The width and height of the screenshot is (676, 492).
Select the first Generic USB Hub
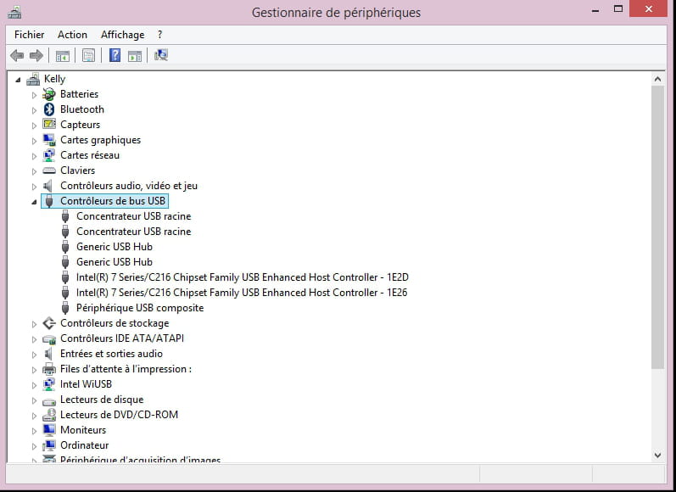tap(114, 247)
